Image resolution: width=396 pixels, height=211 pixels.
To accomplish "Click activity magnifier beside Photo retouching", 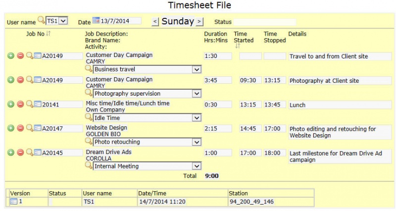I will coord(89,141).
